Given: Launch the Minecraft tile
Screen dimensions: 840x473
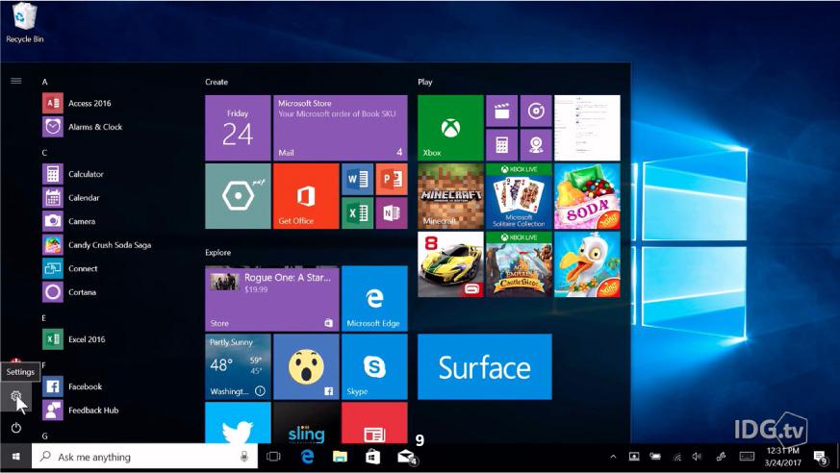Looking at the screenshot, I should [x=450, y=196].
